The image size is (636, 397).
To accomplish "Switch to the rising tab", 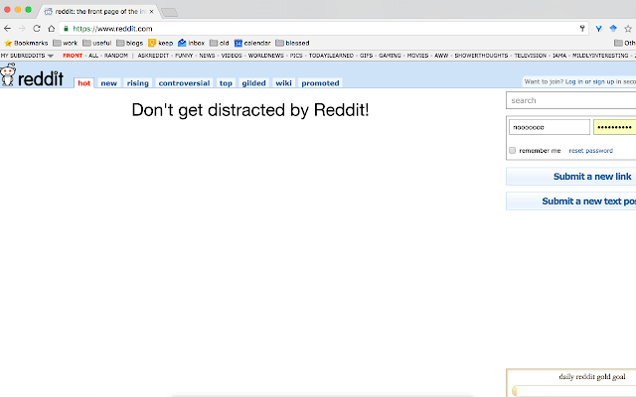I will 137,83.
